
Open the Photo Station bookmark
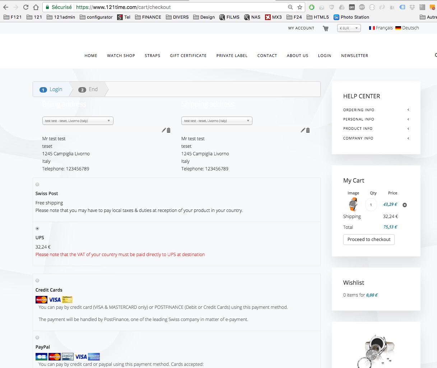coord(351,17)
